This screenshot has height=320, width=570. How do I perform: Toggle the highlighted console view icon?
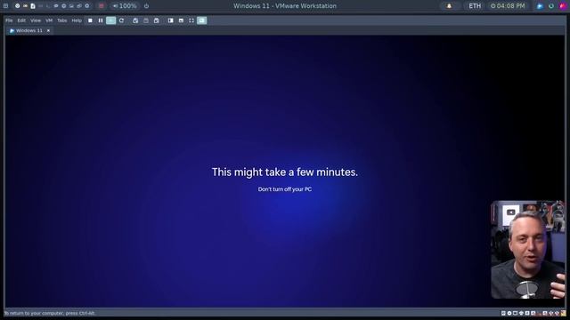[202, 20]
